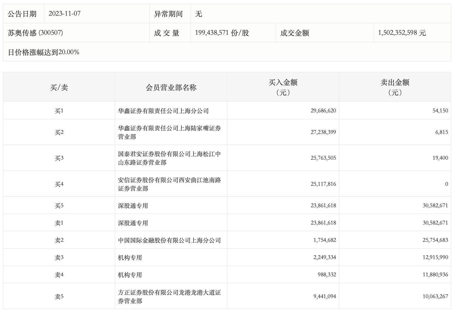Viewport: 455px width, 314px height.
Task: Open 华鑫证券上海陆家嘴证券营业部 in the 买2 row
Action: click(169, 132)
